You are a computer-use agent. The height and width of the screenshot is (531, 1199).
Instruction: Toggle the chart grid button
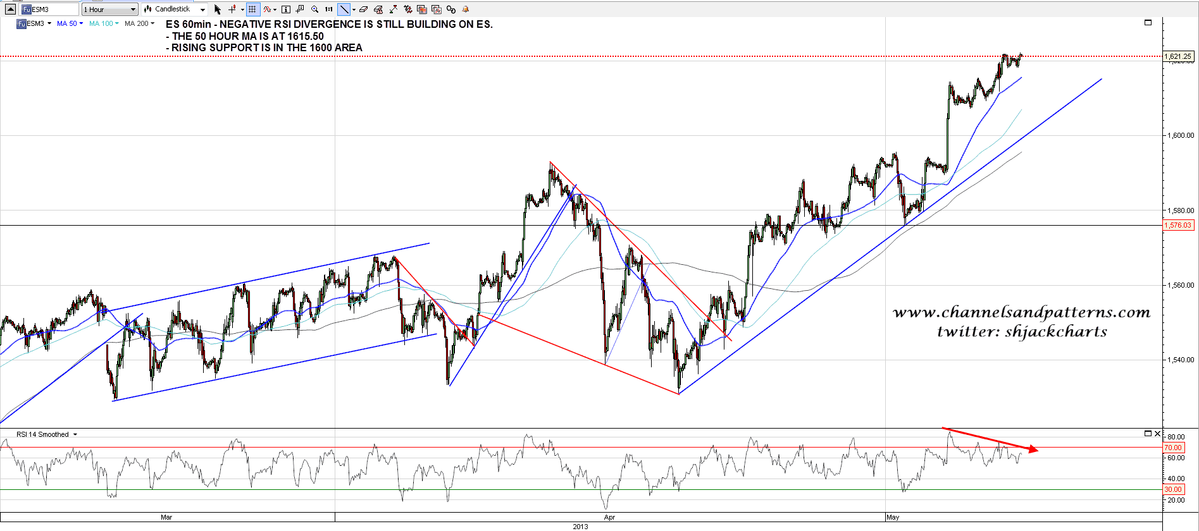pyautogui.click(x=252, y=9)
